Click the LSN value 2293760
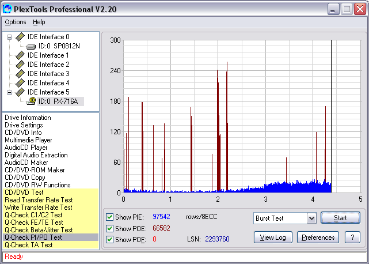 [217, 239]
